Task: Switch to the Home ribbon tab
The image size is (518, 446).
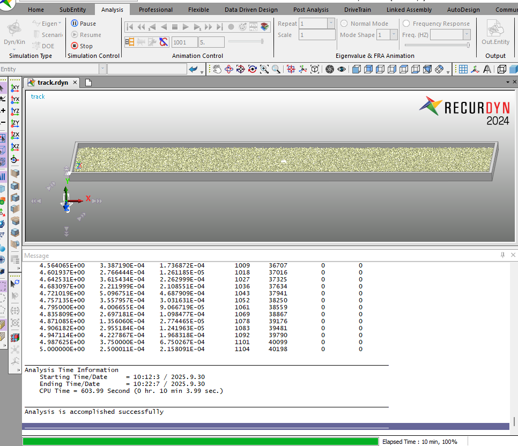Action: click(35, 9)
